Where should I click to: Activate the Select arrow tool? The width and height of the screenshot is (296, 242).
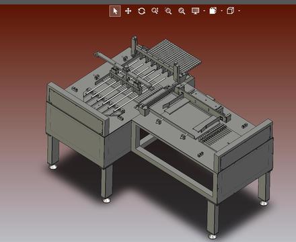pos(115,11)
